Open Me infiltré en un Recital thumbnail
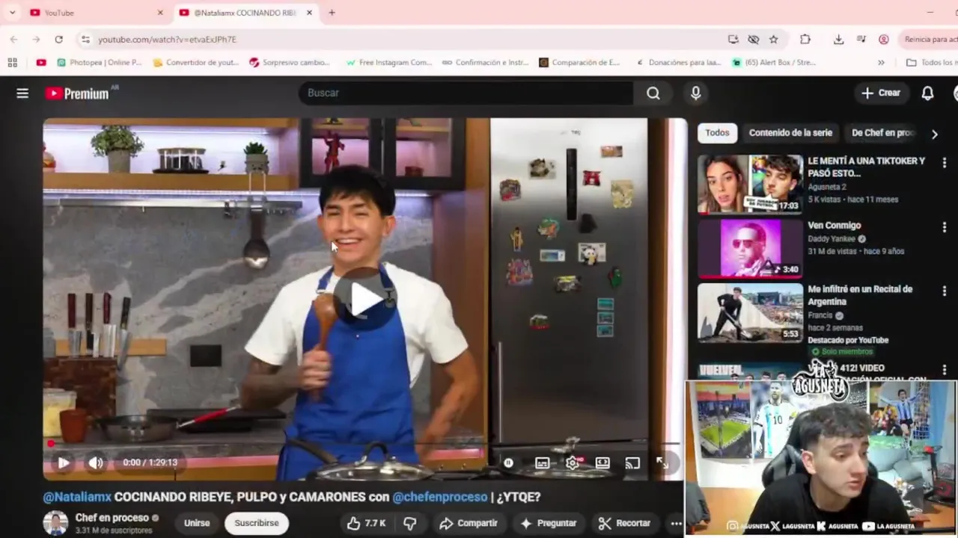 [750, 312]
